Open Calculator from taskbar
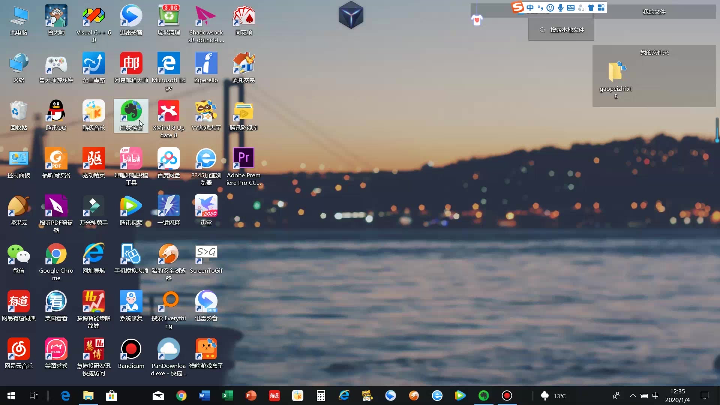This screenshot has width=720, height=405. [321, 396]
